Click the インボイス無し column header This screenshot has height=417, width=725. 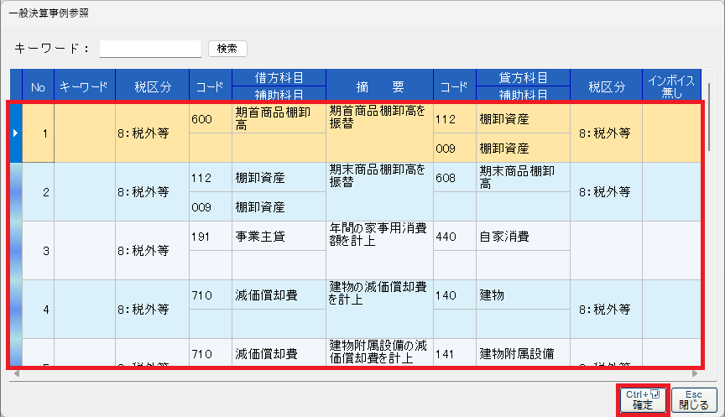[x=671, y=86]
